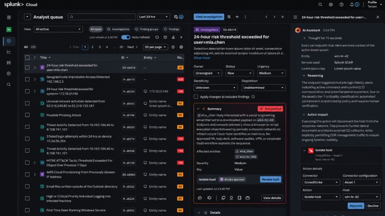385x216 pixels.
Task: Go to previous investigation with left chevron
Action: pos(266,17)
